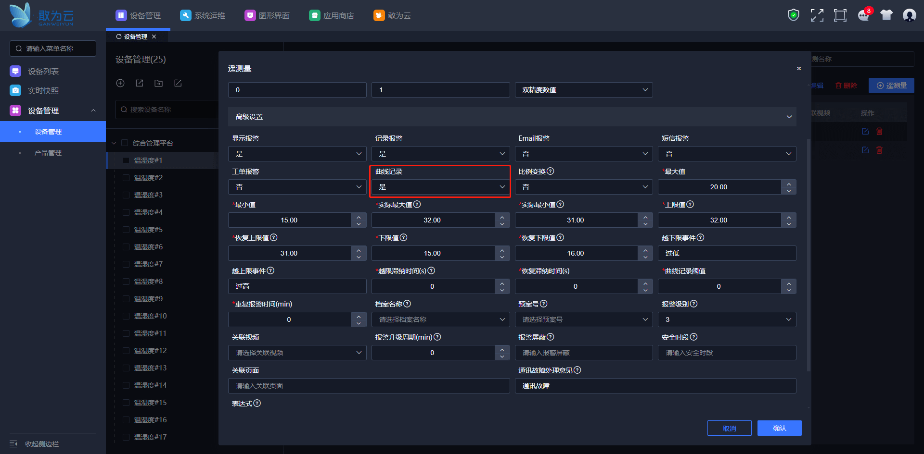Toggle the 温湿度#5 checkbox
This screenshot has width=924, height=454.
pos(126,230)
